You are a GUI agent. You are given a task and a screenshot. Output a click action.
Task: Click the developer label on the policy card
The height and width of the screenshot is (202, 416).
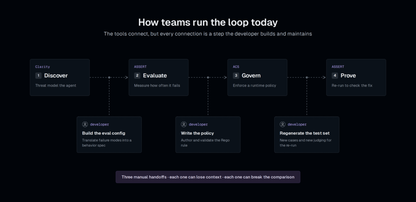click(198, 125)
